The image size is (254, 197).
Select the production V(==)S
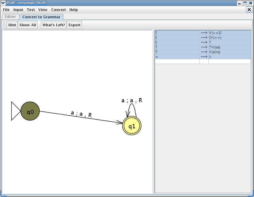pyautogui.click(x=230, y=33)
